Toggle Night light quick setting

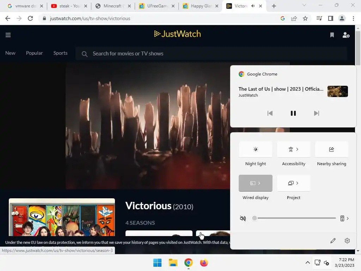pyautogui.click(x=256, y=149)
